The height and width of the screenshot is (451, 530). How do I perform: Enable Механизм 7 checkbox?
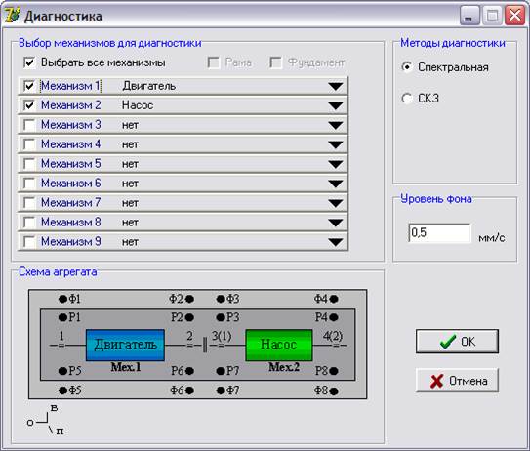pyautogui.click(x=29, y=203)
